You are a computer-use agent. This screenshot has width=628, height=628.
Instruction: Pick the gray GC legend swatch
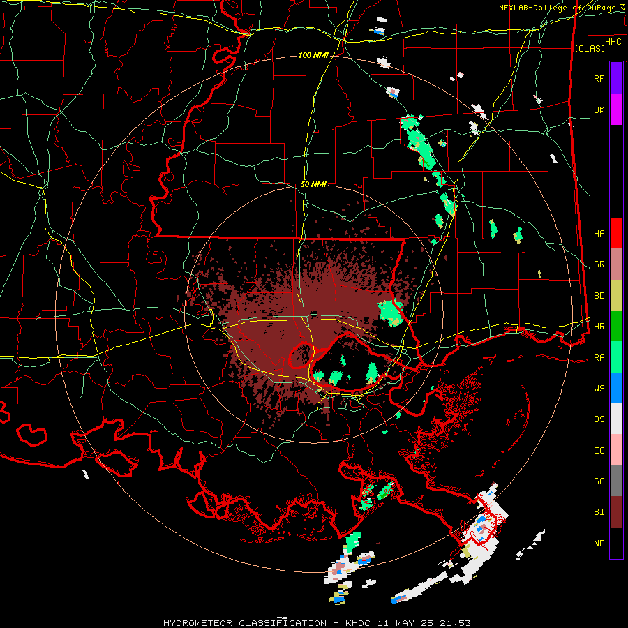click(616, 481)
